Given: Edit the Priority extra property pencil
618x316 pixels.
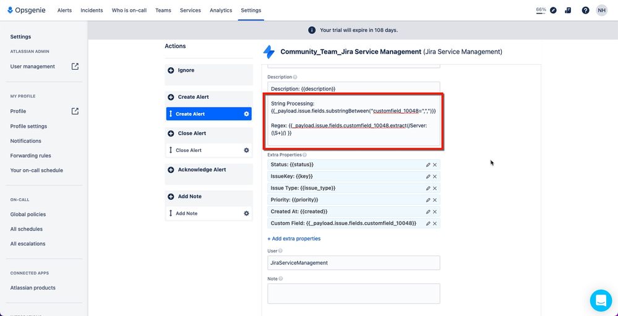Looking at the screenshot, I should click(428, 200).
